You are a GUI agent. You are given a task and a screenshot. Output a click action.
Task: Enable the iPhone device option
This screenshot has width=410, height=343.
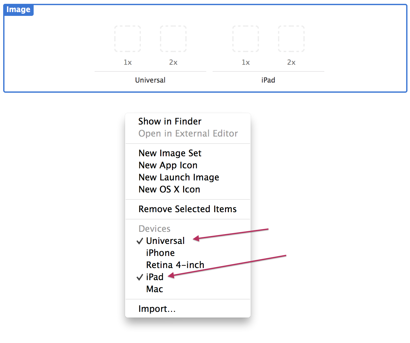(160, 253)
